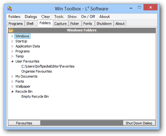Expand the Temp tree node

coord(12,56)
